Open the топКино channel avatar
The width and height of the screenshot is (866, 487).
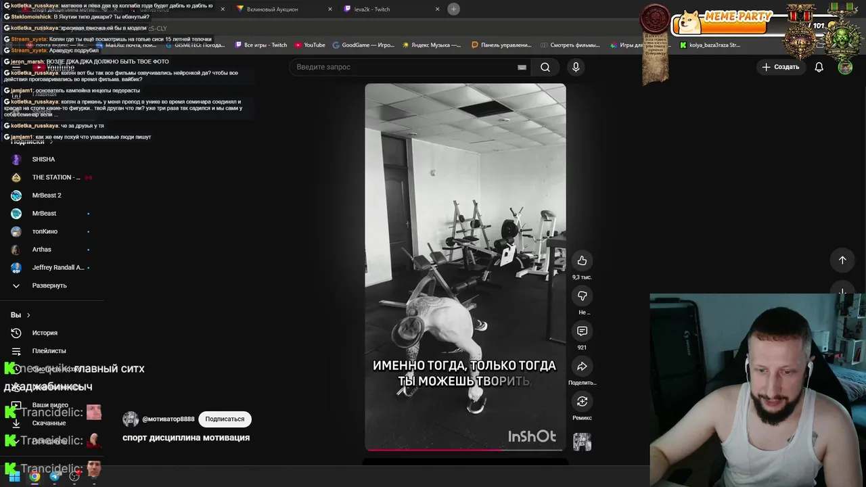(16, 231)
